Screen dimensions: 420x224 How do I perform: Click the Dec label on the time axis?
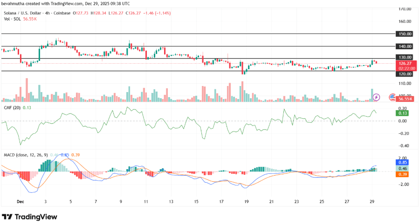tap(21, 202)
